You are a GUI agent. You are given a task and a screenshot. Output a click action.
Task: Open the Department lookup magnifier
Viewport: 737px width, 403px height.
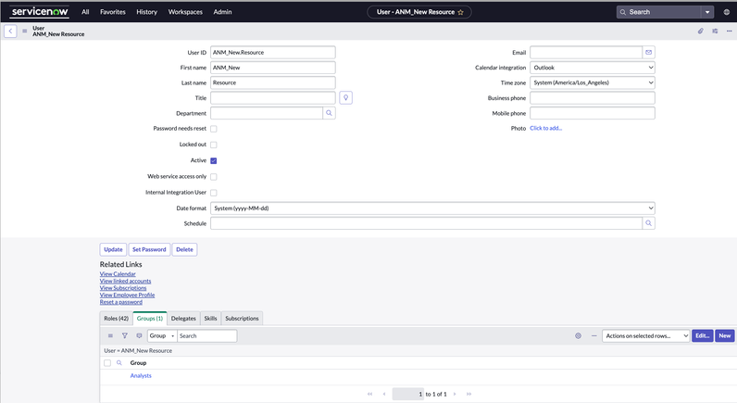[x=329, y=113]
